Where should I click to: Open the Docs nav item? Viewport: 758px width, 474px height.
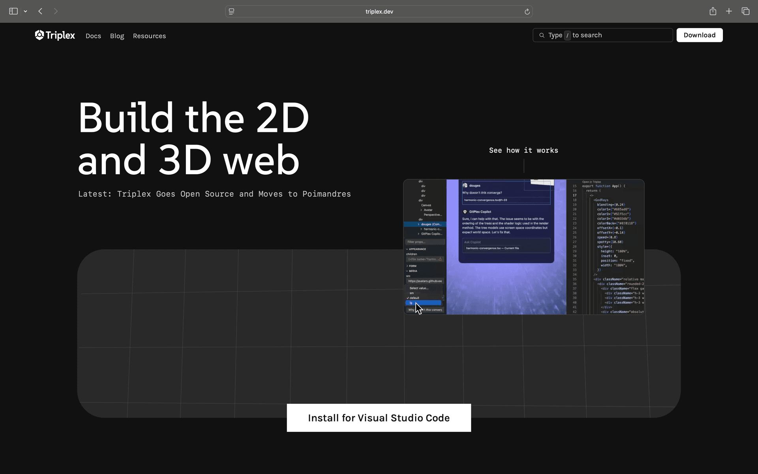[x=93, y=36]
